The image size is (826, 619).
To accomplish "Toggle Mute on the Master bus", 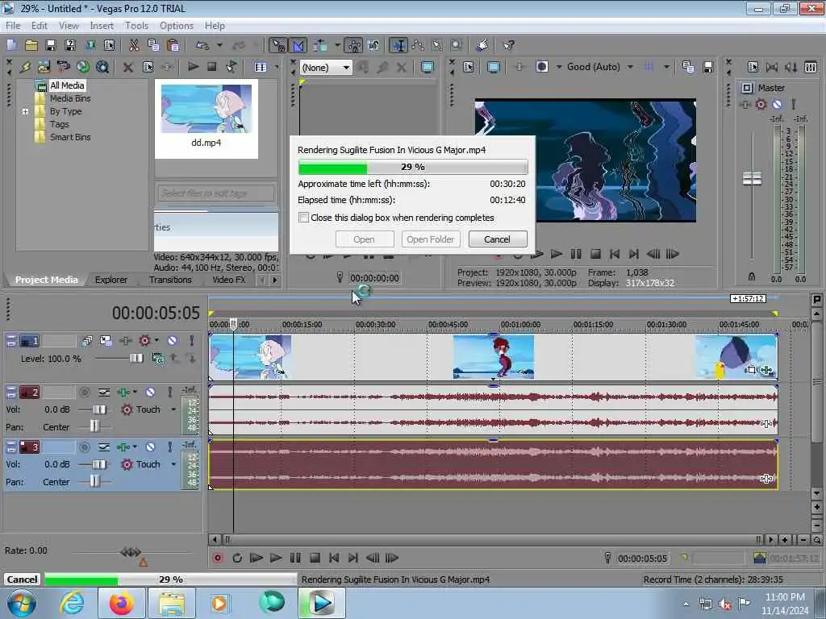I will click(777, 104).
